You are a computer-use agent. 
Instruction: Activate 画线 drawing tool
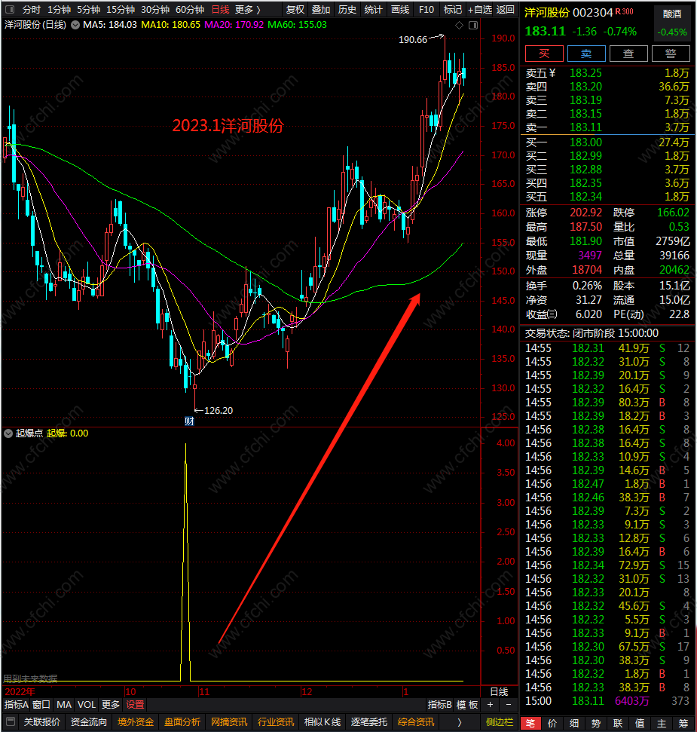pyautogui.click(x=400, y=9)
